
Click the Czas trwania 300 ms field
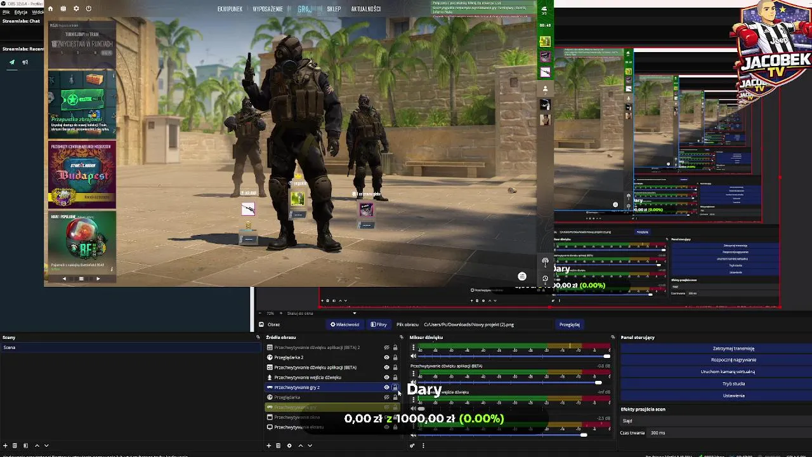pyautogui.click(x=730, y=433)
